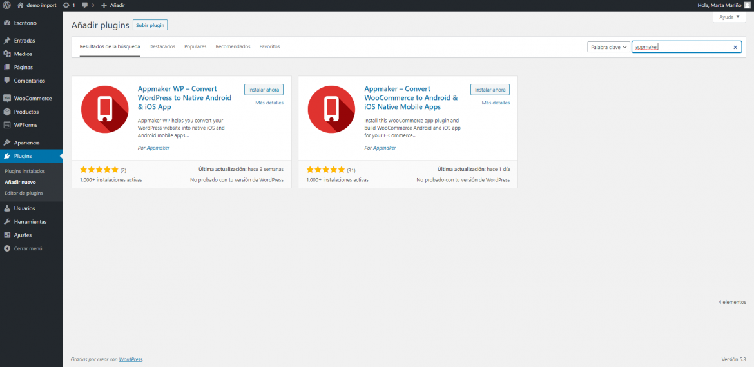Click the WPForms sidebar icon

tap(6, 125)
